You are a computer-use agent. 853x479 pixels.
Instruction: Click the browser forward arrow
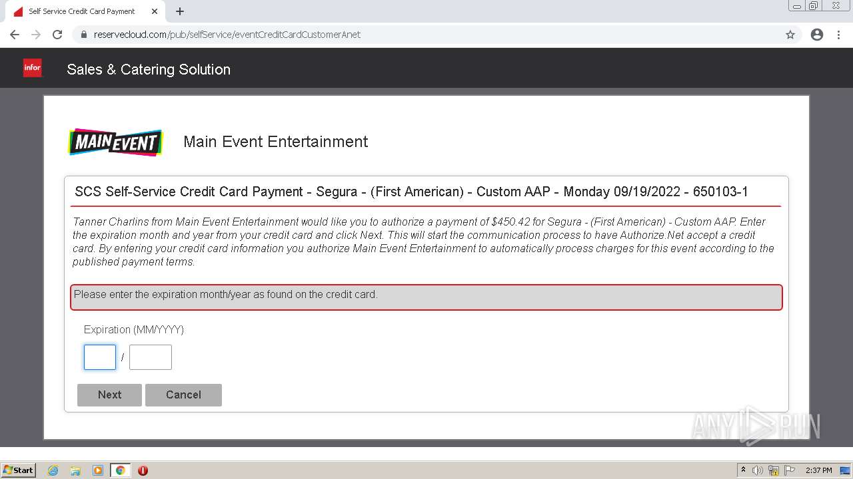[36, 35]
